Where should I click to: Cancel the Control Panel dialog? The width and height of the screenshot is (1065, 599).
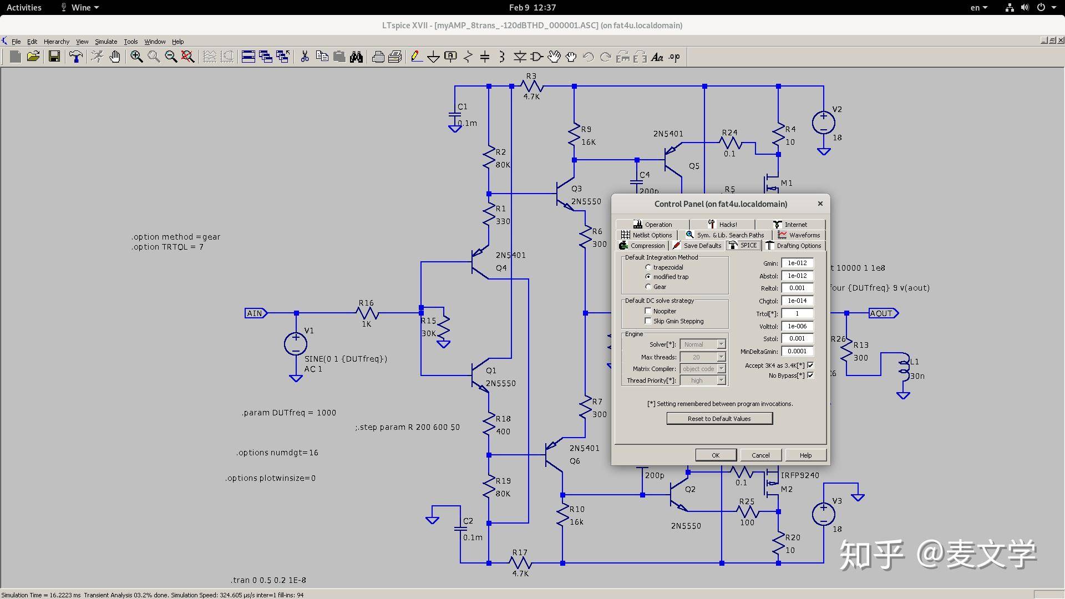point(760,455)
